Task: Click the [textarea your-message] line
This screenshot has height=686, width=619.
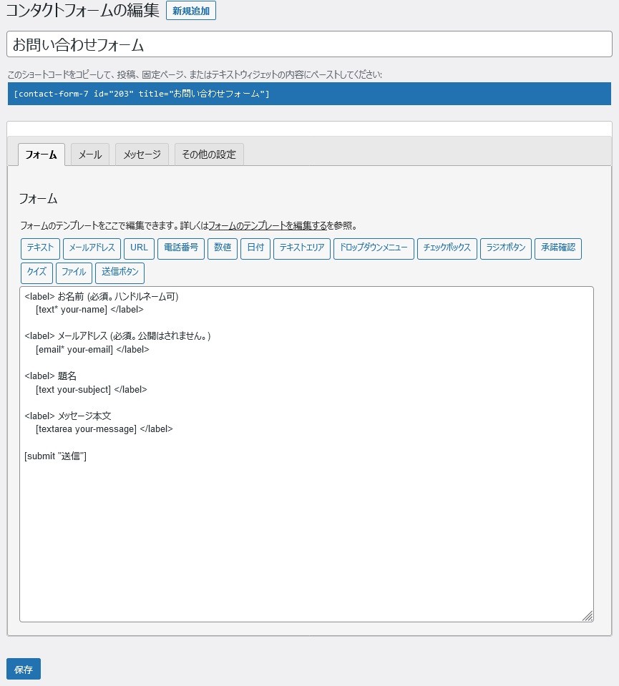Action: click(104, 429)
